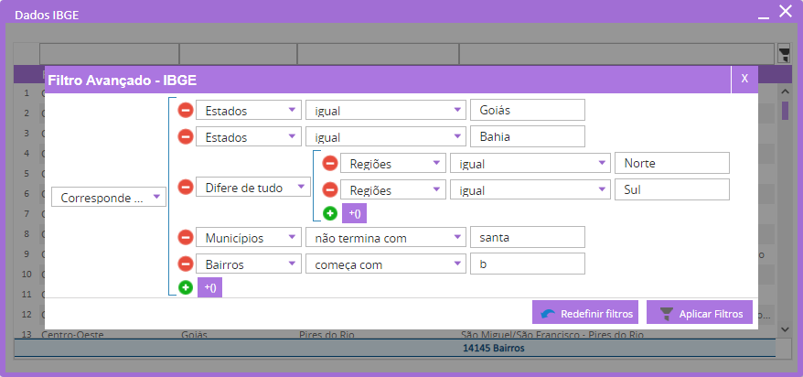Remove the Municípios filter row
This screenshot has width=803, height=377.
[185, 238]
